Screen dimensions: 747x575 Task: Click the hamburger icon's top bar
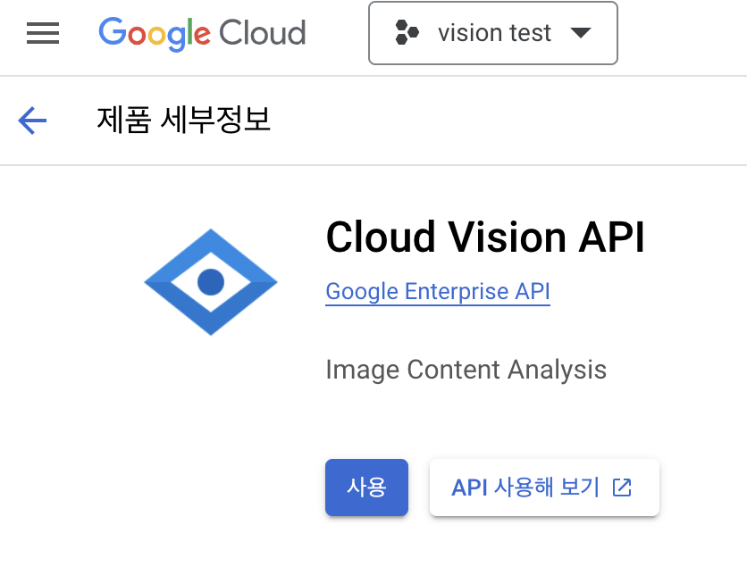(x=42, y=24)
